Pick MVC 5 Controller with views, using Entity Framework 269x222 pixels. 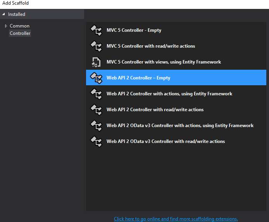tap(164, 62)
